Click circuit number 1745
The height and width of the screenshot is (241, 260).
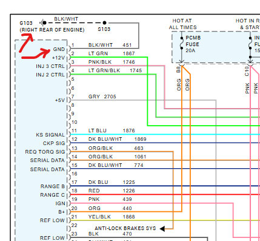tap(136, 70)
